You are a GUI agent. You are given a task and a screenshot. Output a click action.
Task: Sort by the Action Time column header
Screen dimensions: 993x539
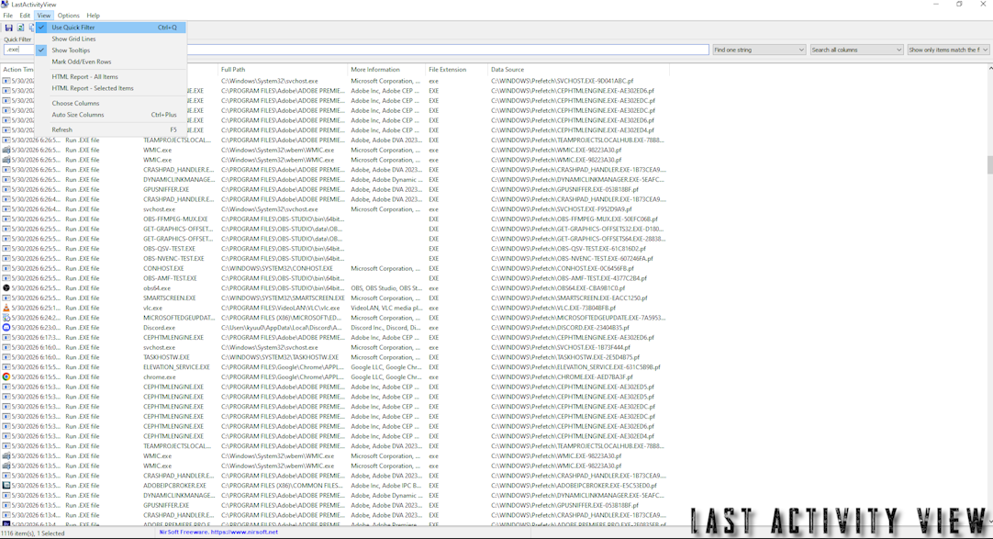click(17, 70)
